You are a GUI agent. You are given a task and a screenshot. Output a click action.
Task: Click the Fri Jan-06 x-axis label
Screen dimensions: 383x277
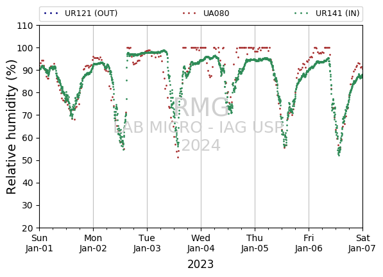[309, 243]
